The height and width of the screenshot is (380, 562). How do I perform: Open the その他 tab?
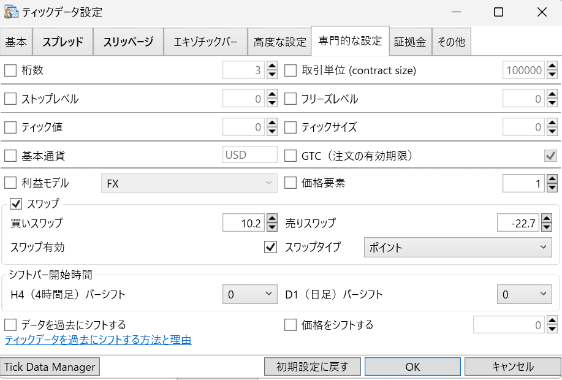tap(452, 42)
